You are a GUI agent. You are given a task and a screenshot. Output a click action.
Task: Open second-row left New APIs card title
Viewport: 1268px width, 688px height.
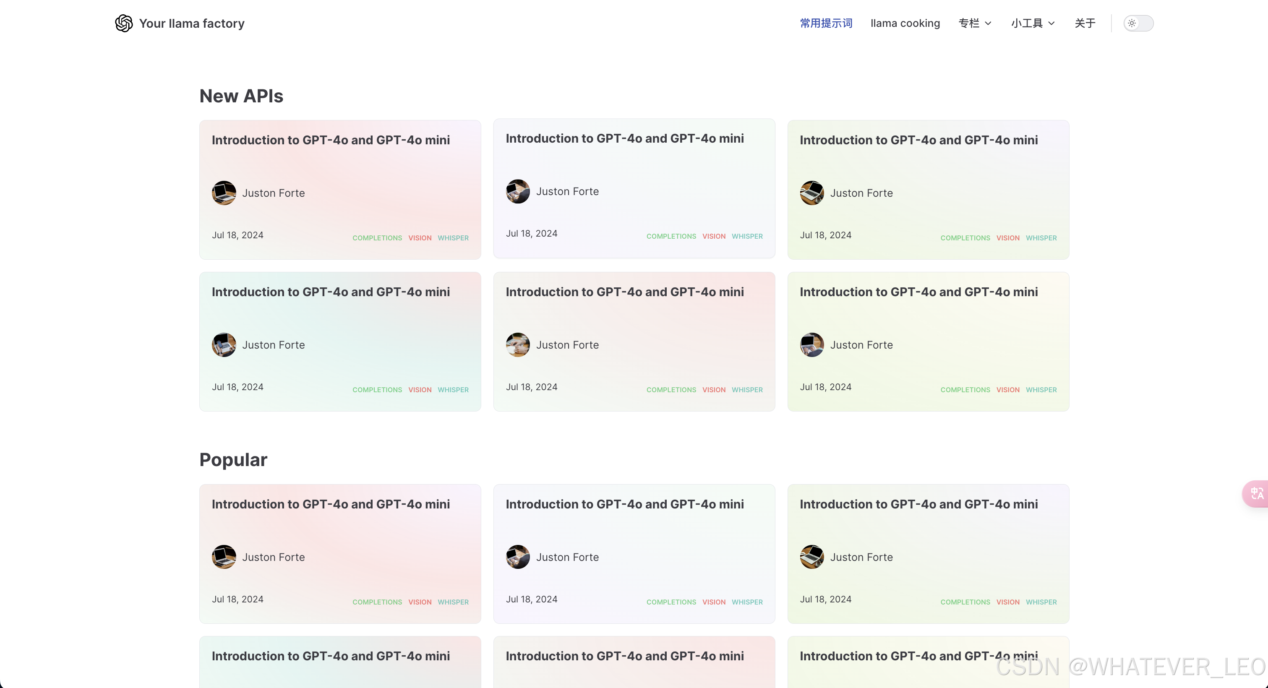point(330,292)
